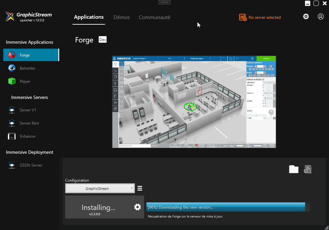Click the Server Rest icon

12,123
